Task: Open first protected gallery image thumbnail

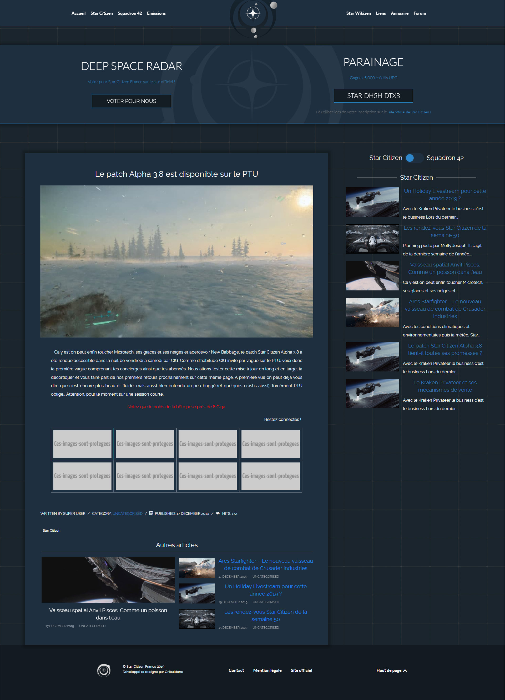Action: 82,444
